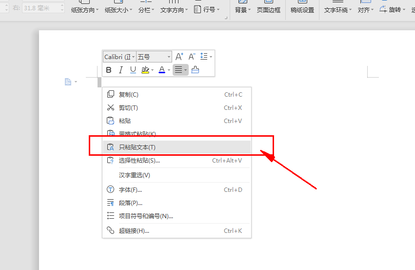Viewport: 415px width, 270px height.
Task: Click the paragraph alignment button
Action: coord(178,70)
